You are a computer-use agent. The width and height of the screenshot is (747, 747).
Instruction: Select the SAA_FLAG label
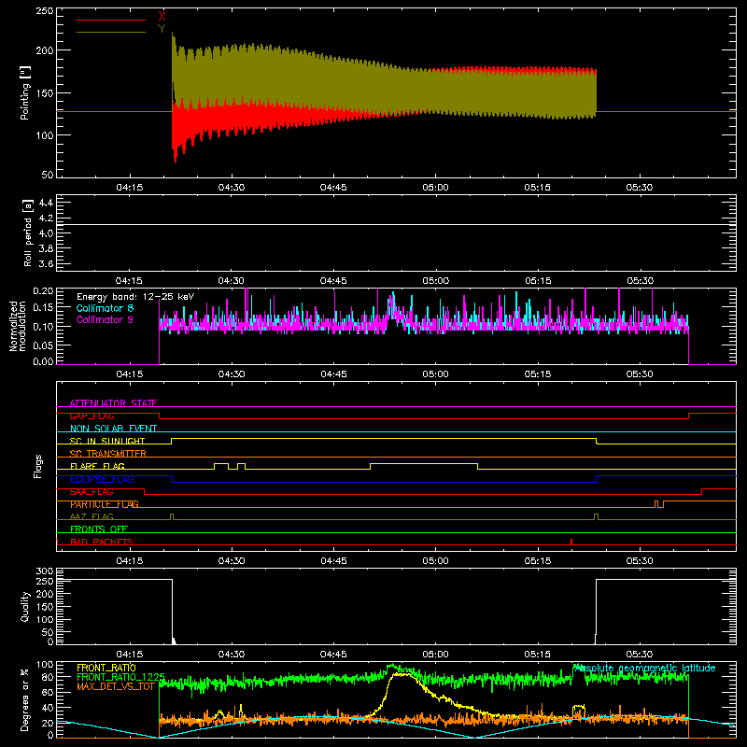[x=92, y=492]
